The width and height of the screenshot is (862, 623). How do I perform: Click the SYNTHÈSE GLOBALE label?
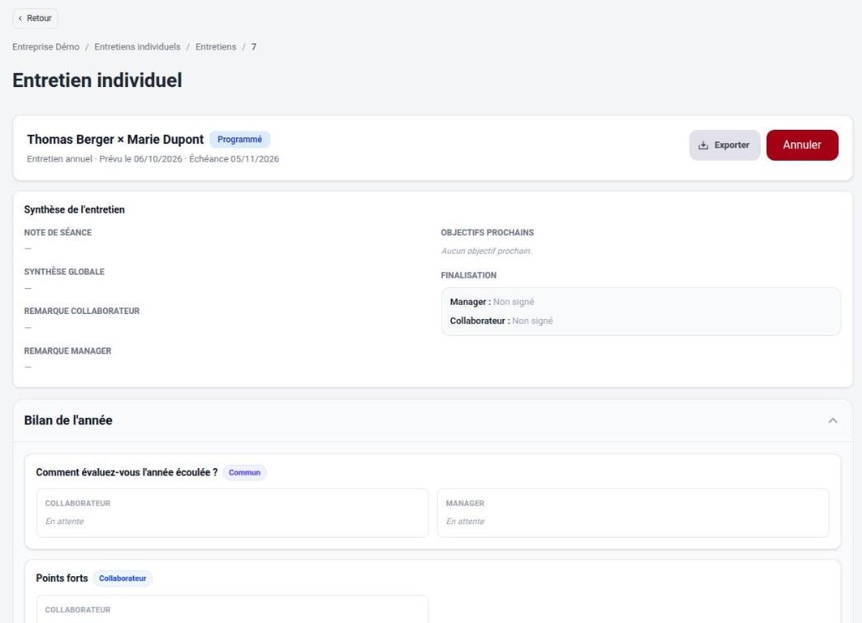tap(64, 271)
